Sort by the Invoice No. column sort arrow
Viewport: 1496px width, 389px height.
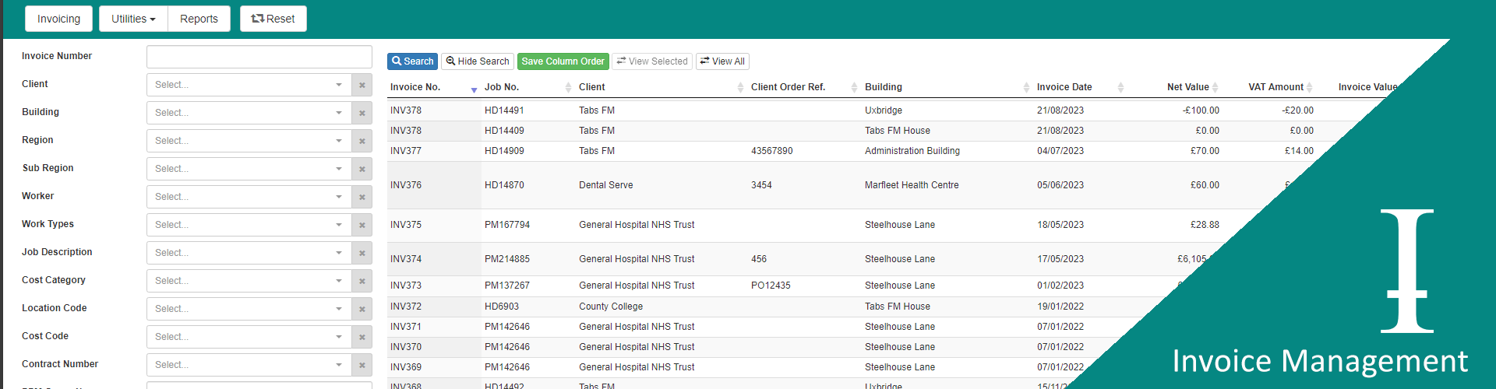pyautogui.click(x=474, y=89)
